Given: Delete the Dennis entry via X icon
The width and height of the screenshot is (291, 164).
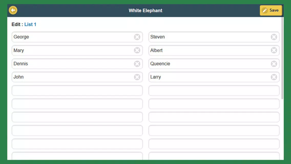Looking at the screenshot, I should 137,64.
